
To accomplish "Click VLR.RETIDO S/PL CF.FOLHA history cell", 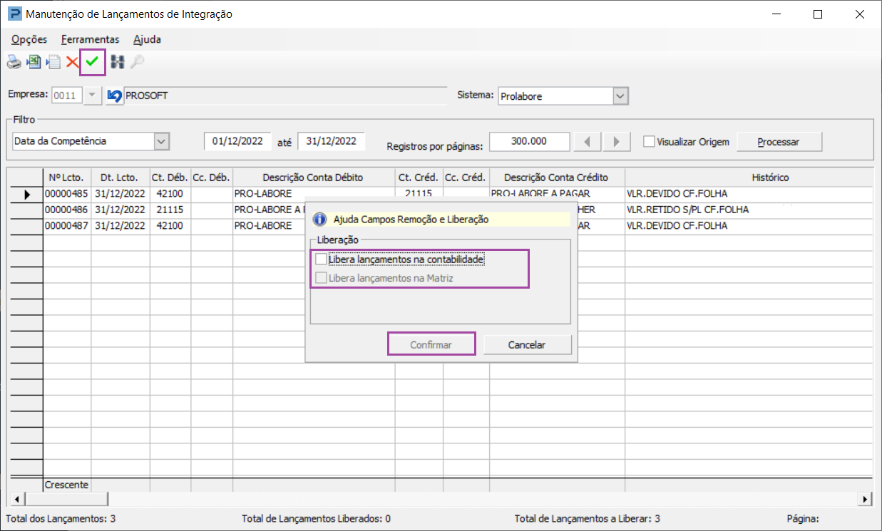I will click(x=749, y=210).
